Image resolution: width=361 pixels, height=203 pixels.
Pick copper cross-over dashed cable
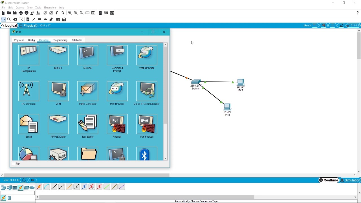(x=61, y=187)
